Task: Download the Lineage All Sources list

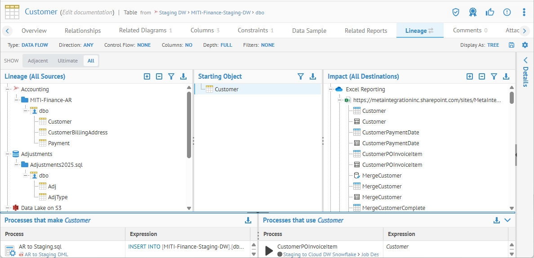Action: (x=183, y=76)
